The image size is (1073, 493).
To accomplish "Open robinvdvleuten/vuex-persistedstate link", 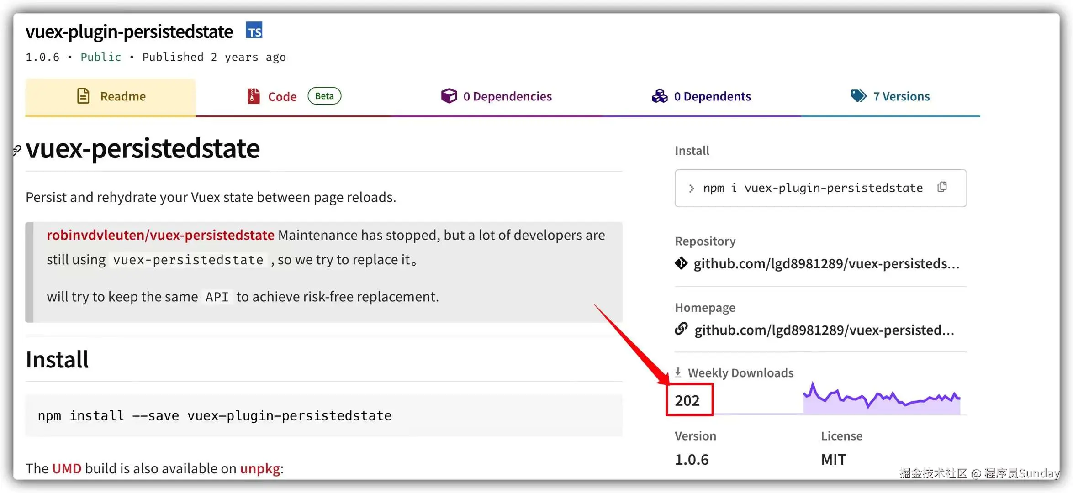I will (x=160, y=235).
